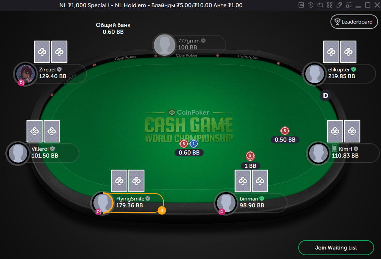Click the dashed-square resize table icon
Viewport: 381px width, 259px height.
coord(349,5)
